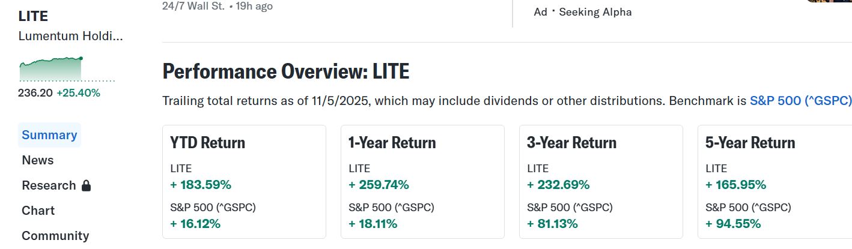Navigate to the Community tab

pos(55,236)
